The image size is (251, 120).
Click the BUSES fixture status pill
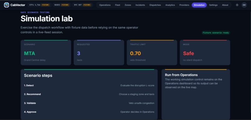point(62,5)
